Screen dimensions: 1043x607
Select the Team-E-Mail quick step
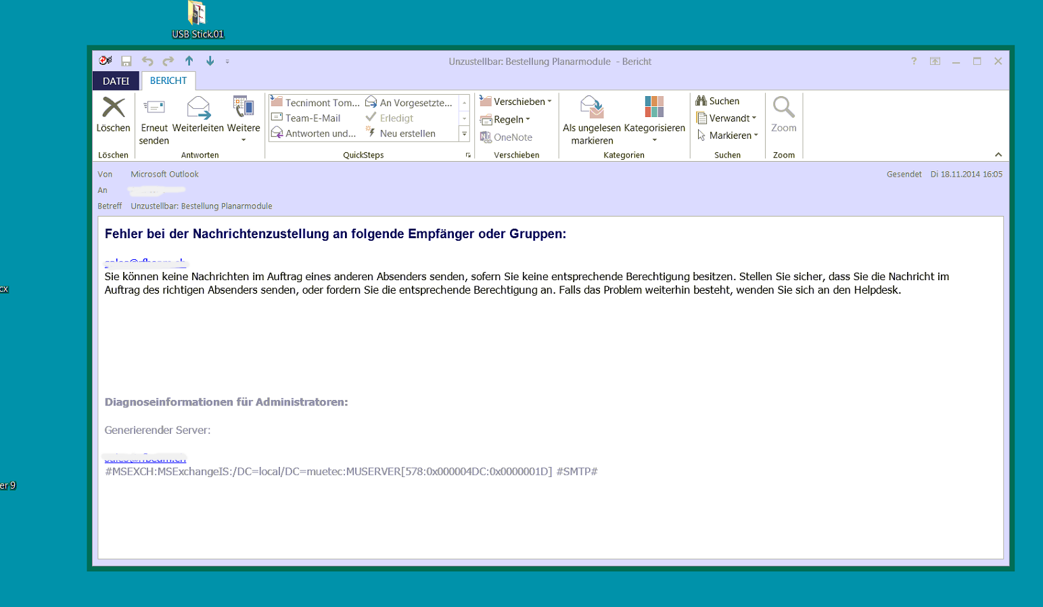306,118
